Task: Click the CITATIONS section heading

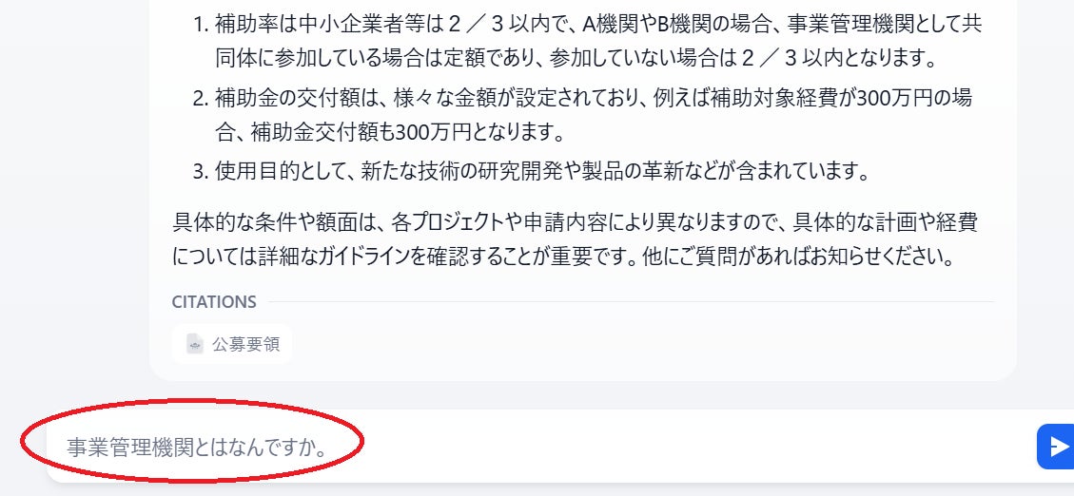Action: (214, 302)
